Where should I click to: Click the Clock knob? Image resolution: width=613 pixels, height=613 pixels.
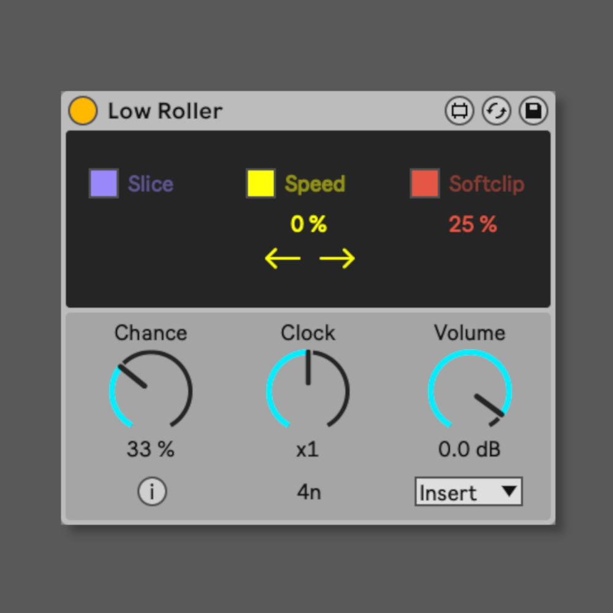[x=308, y=390]
